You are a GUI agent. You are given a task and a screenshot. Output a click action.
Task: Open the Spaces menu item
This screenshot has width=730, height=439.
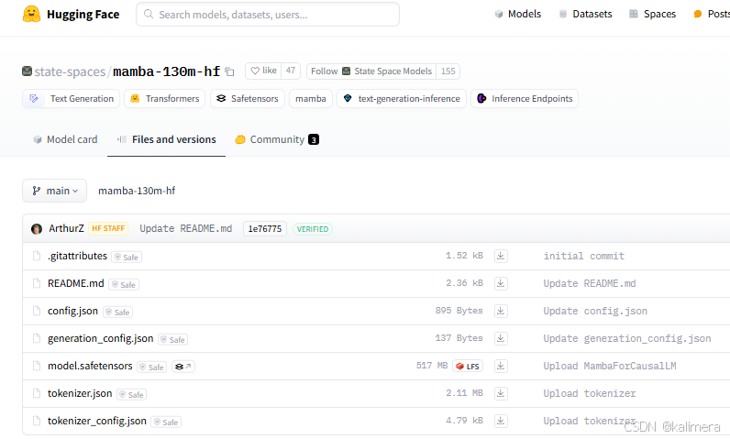click(652, 14)
